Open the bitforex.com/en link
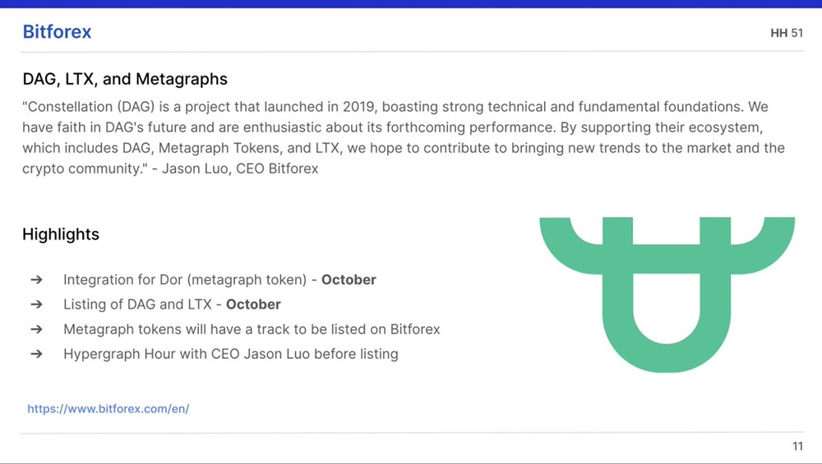This screenshot has height=464, width=822. [109, 408]
